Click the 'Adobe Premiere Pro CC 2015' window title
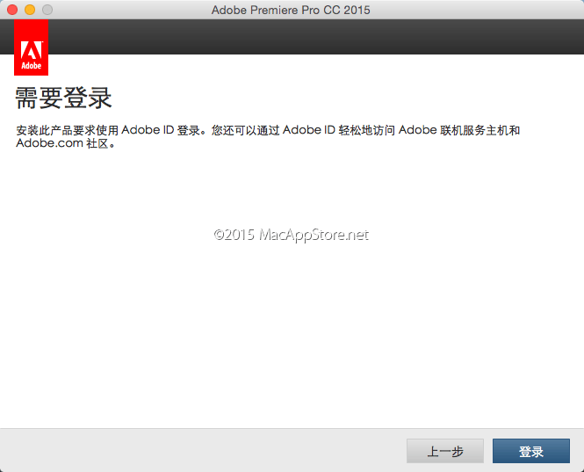584x472 pixels. point(291,10)
